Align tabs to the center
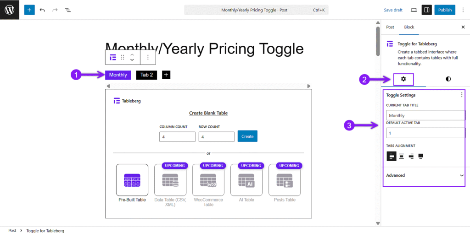The height and width of the screenshot is (233, 470). point(402,156)
